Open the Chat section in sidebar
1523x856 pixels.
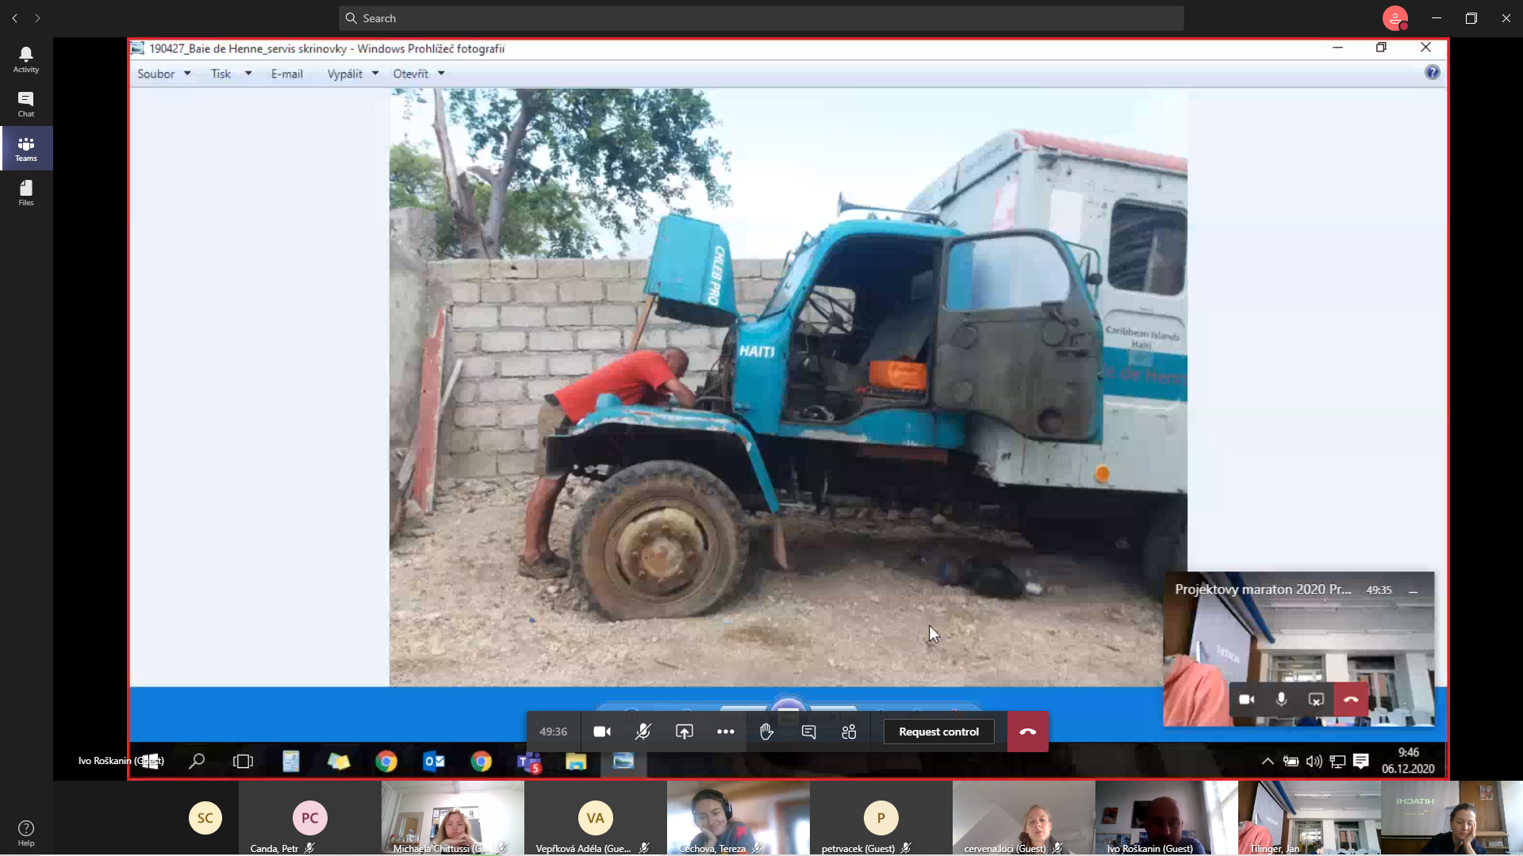pos(26,104)
